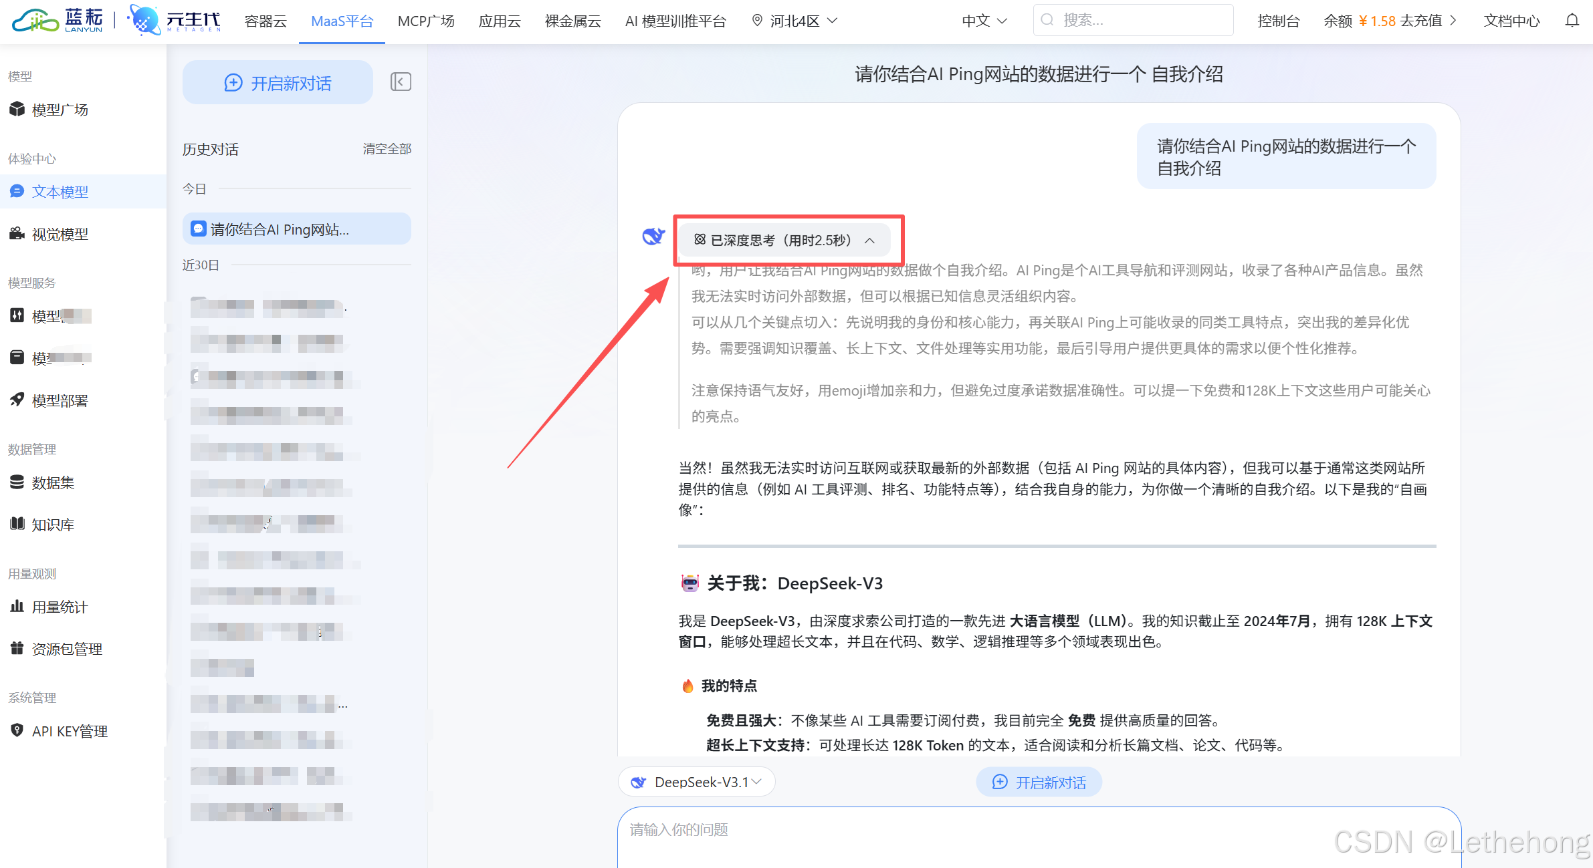Click the user message bubble text

click(x=1286, y=157)
